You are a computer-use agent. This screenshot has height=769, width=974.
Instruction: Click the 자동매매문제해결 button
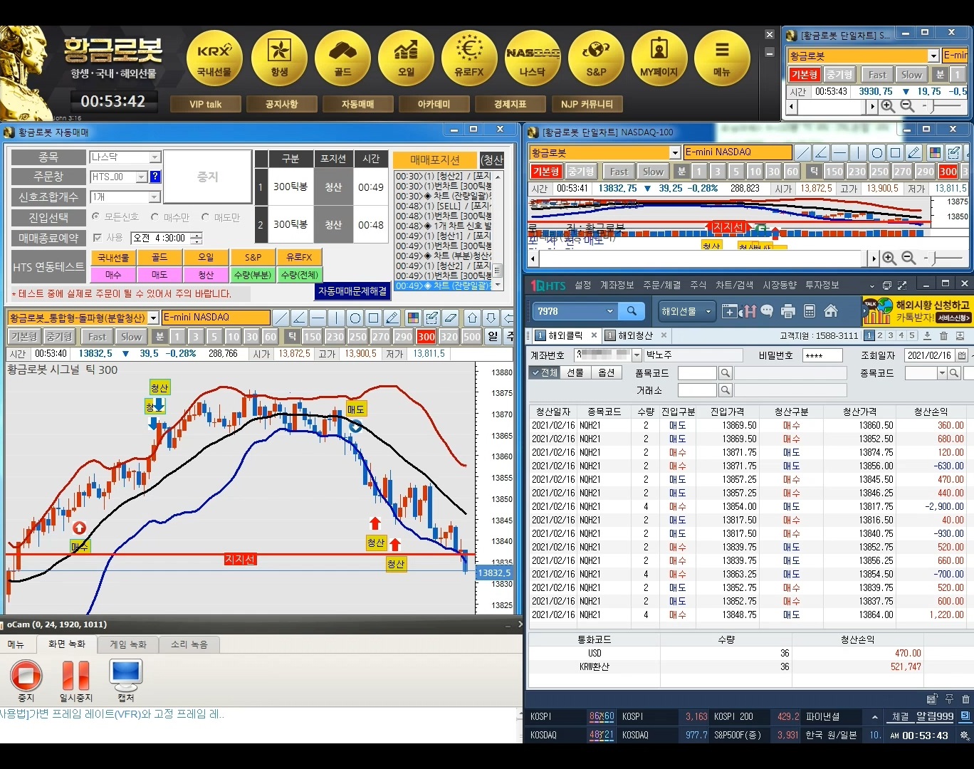coord(352,291)
